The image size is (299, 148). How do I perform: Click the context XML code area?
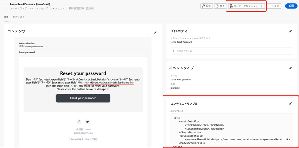[232, 130]
